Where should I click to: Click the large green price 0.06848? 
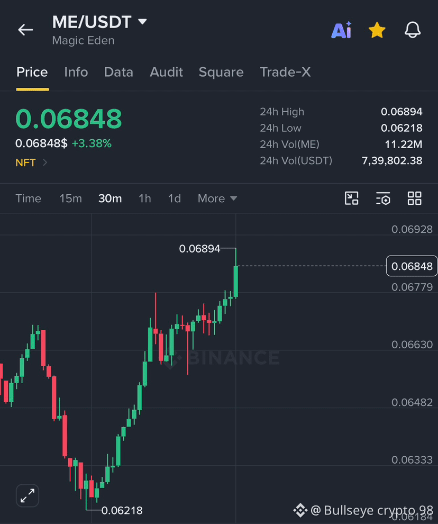click(69, 119)
